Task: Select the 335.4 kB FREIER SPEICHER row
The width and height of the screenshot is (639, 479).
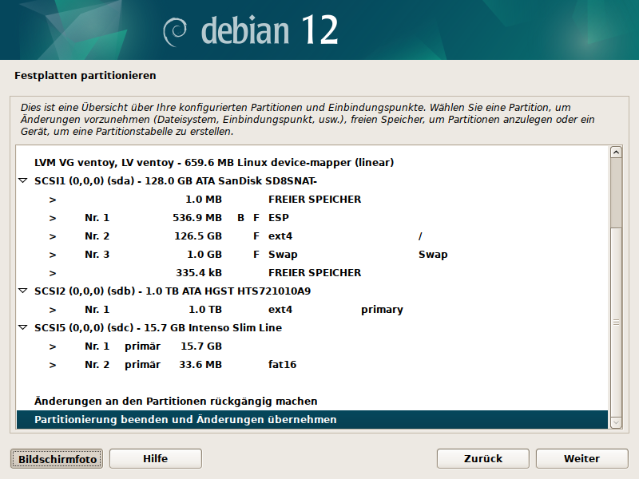Action: click(x=312, y=272)
